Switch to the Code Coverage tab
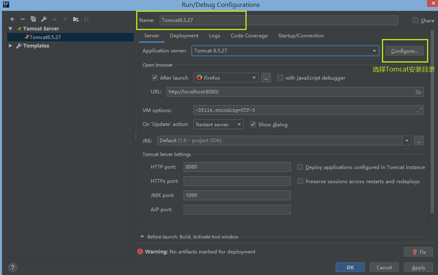The image size is (438, 275). click(x=249, y=36)
